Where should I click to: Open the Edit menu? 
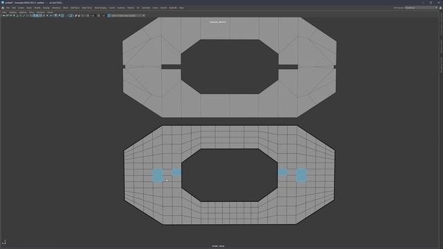pyautogui.click(x=14, y=8)
